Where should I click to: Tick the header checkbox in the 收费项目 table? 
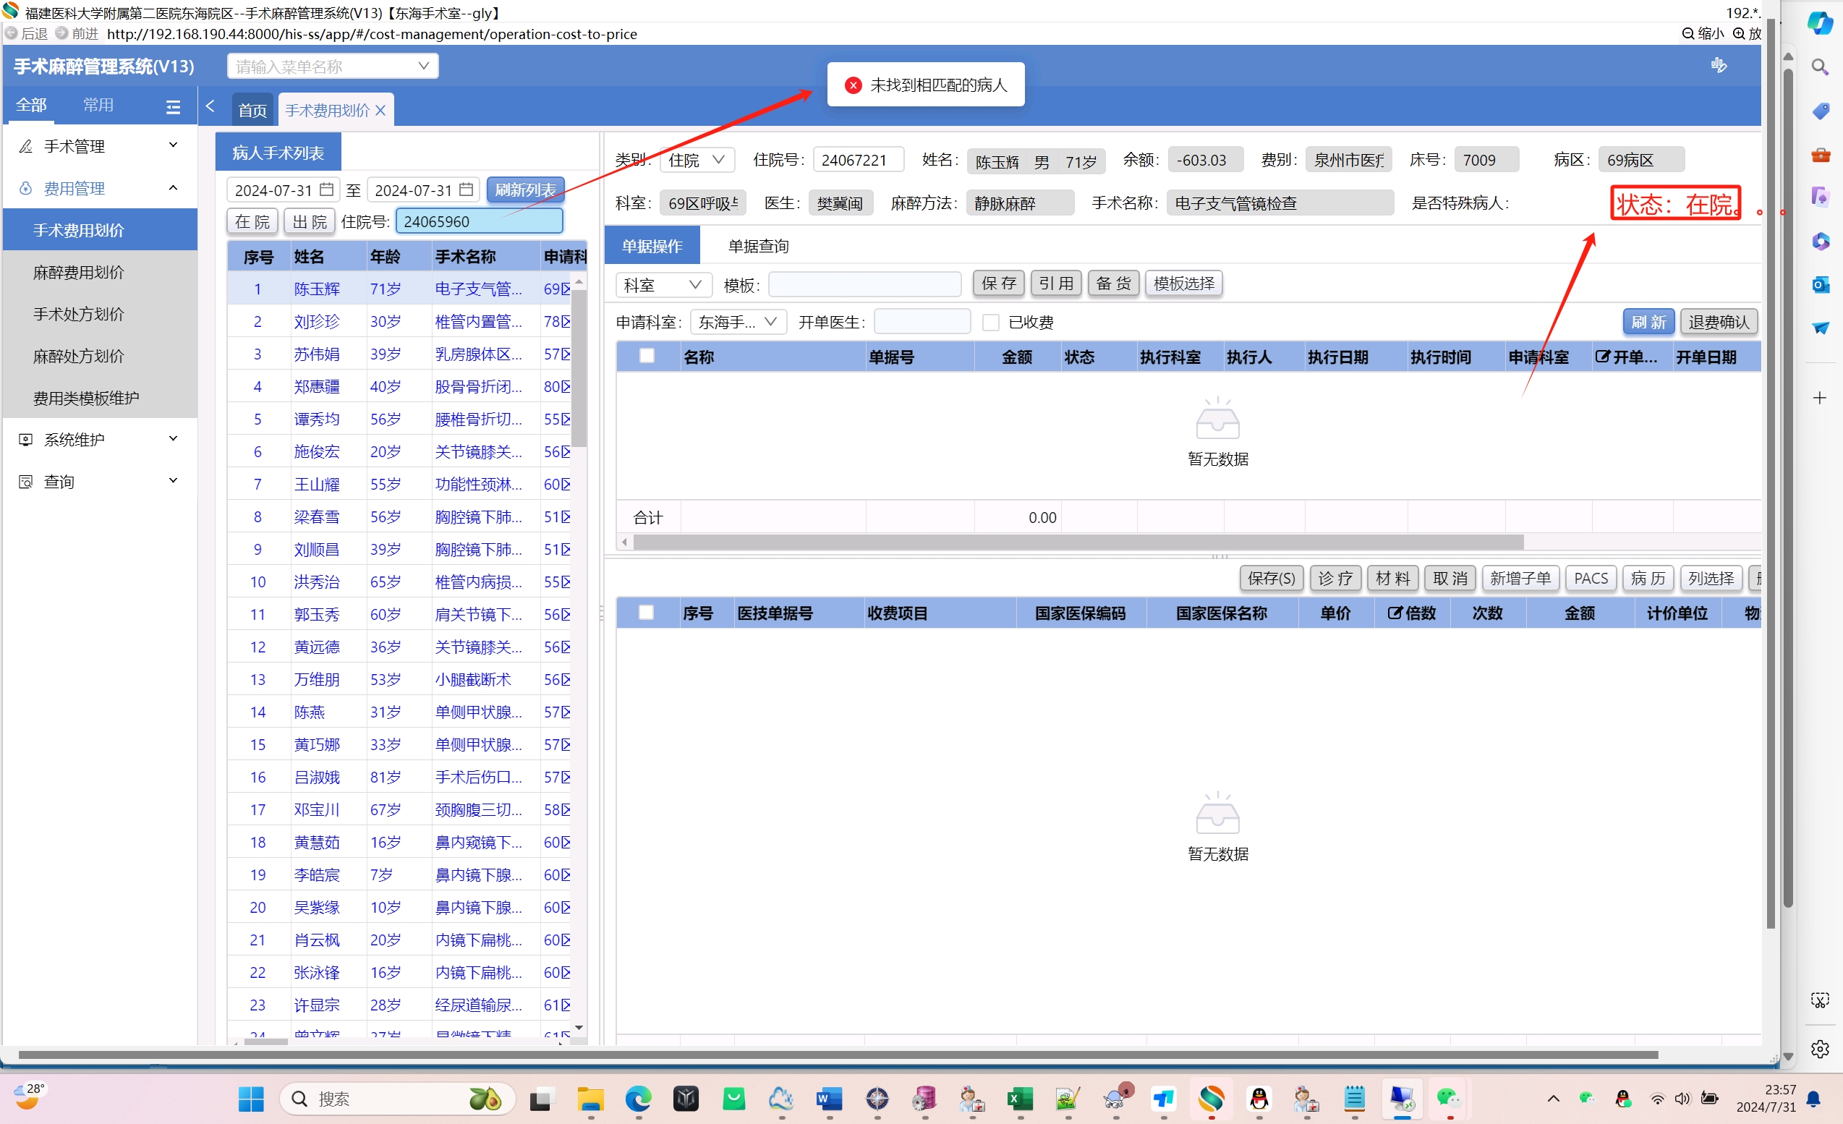click(646, 613)
